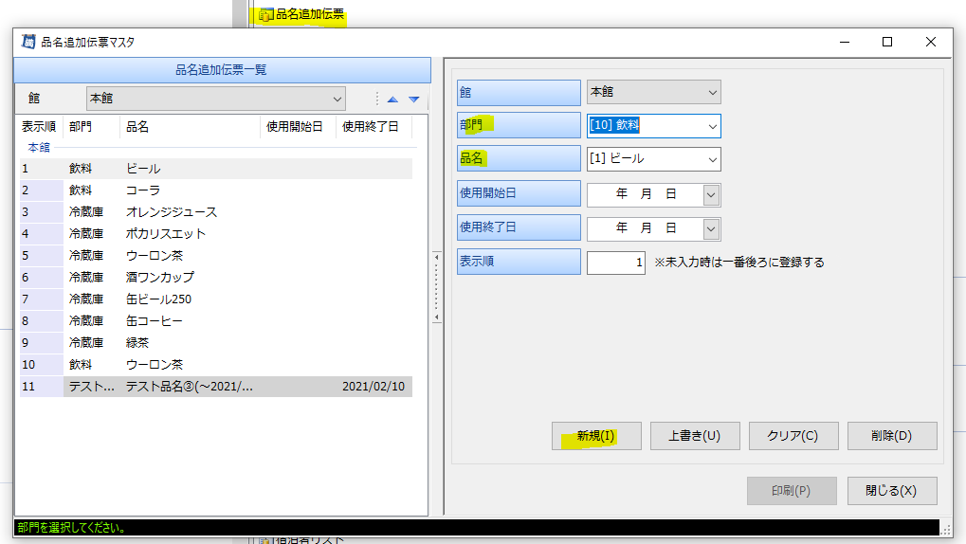Screen dimensions: 966x544
Task: Click the down arrow to move item down
Action: [x=413, y=99]
